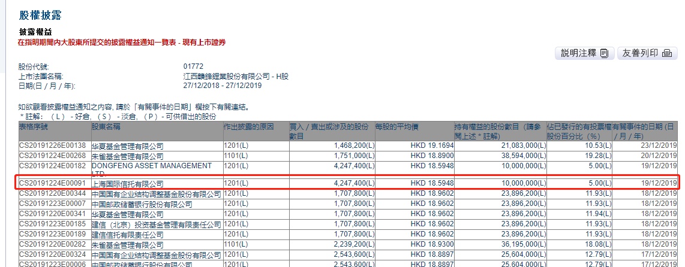Click average price HKD 19.1694
Viewport: 685px width, 267px height.
click(x=432, y=145)
